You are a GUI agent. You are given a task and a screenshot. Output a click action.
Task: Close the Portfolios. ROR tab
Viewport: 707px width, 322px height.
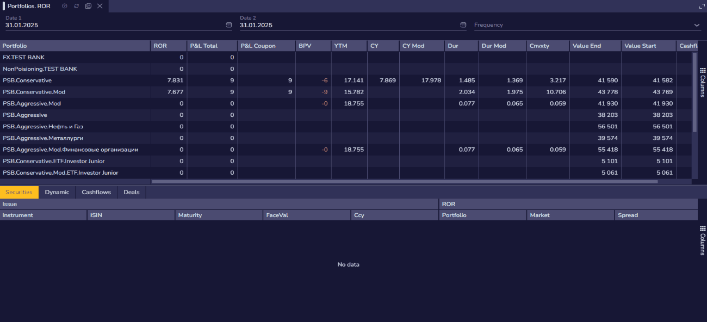(x=100, y=6)
